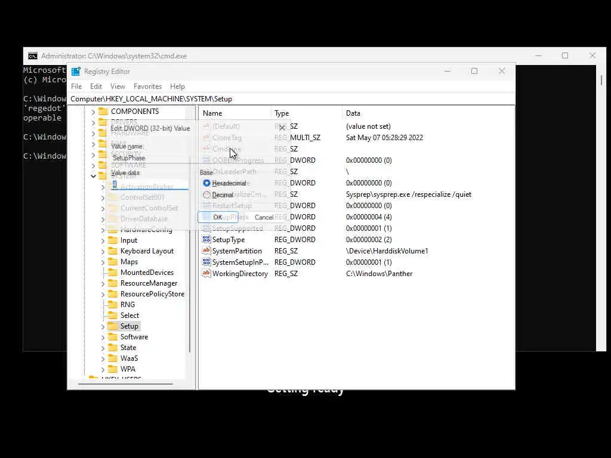
Task: Collapse the SYSTEM key chevron
Action: coord(93,176)
